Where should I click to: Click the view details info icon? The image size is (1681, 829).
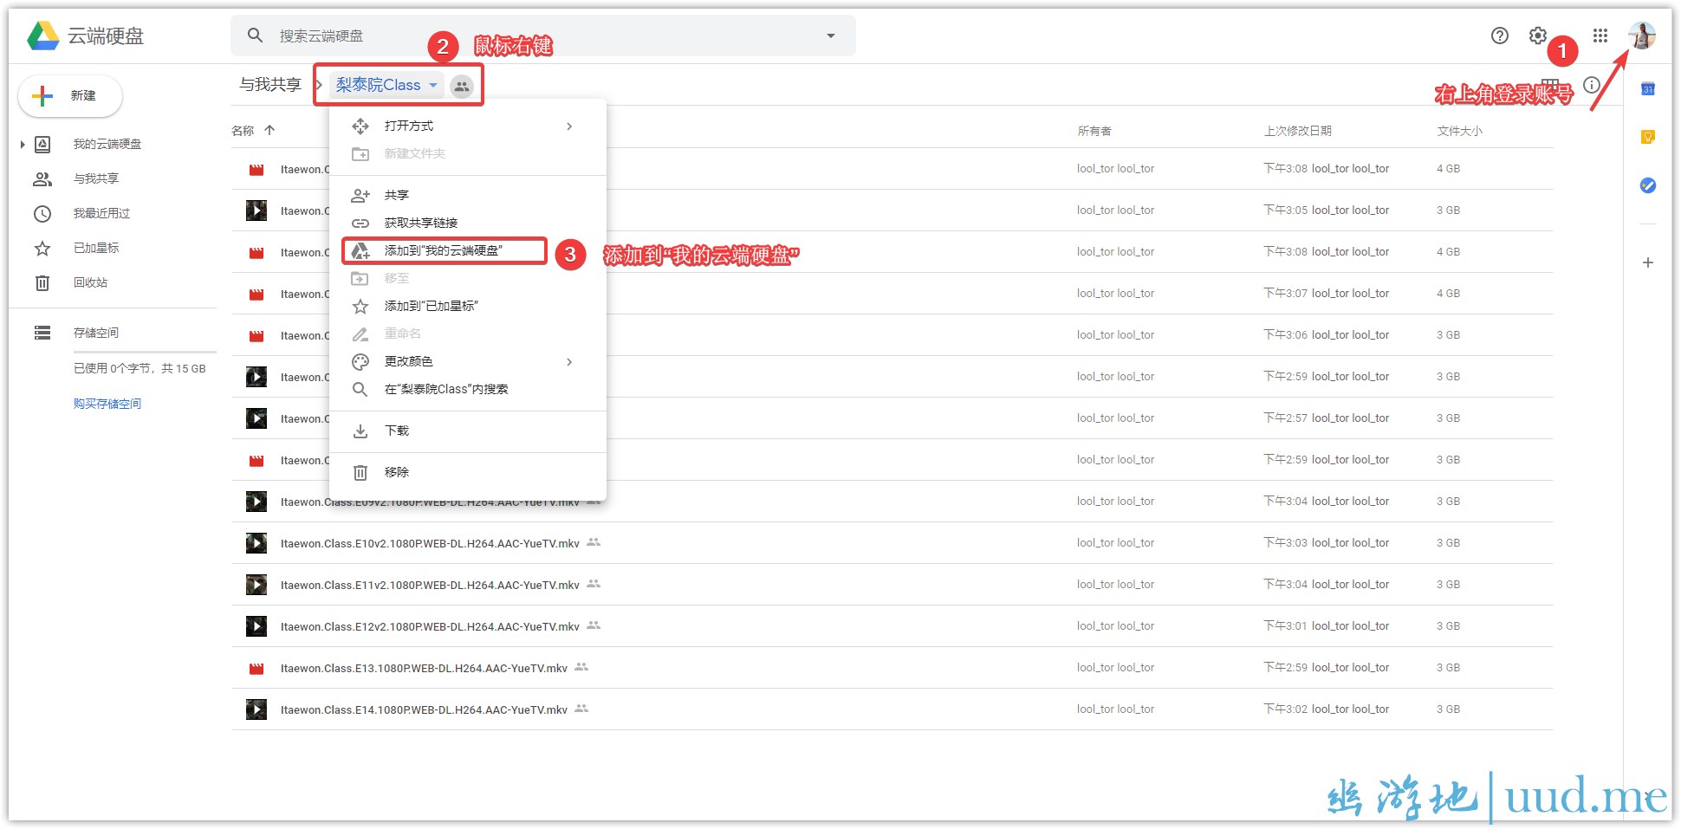coord(1591,85)
